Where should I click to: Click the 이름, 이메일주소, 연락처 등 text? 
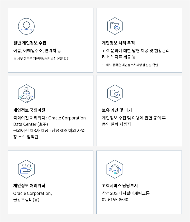pos(37,51)
